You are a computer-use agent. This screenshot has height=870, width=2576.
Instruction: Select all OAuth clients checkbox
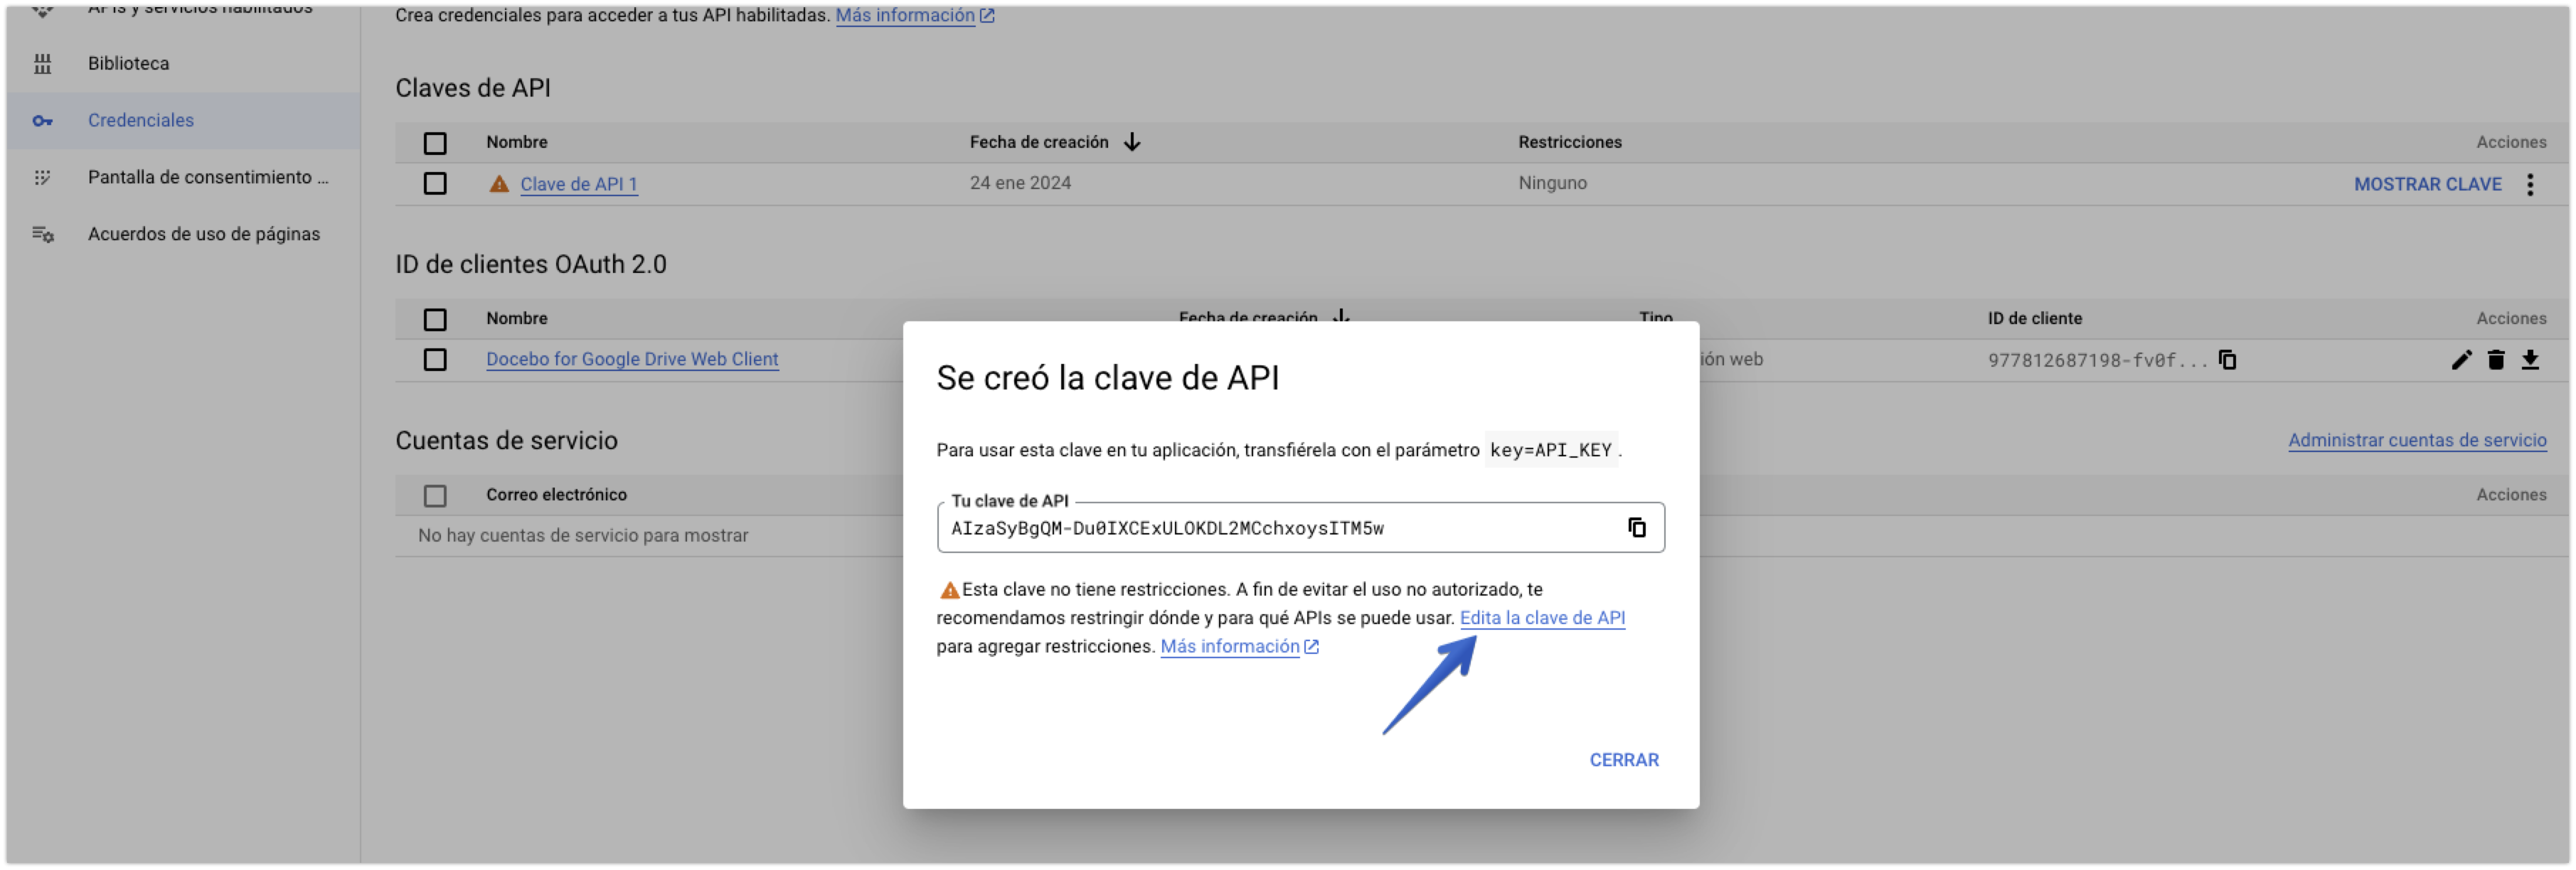pyautogui.click(x=435, y=320)
